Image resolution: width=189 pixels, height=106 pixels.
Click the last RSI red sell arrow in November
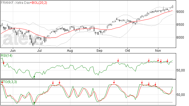click(167, 61)
